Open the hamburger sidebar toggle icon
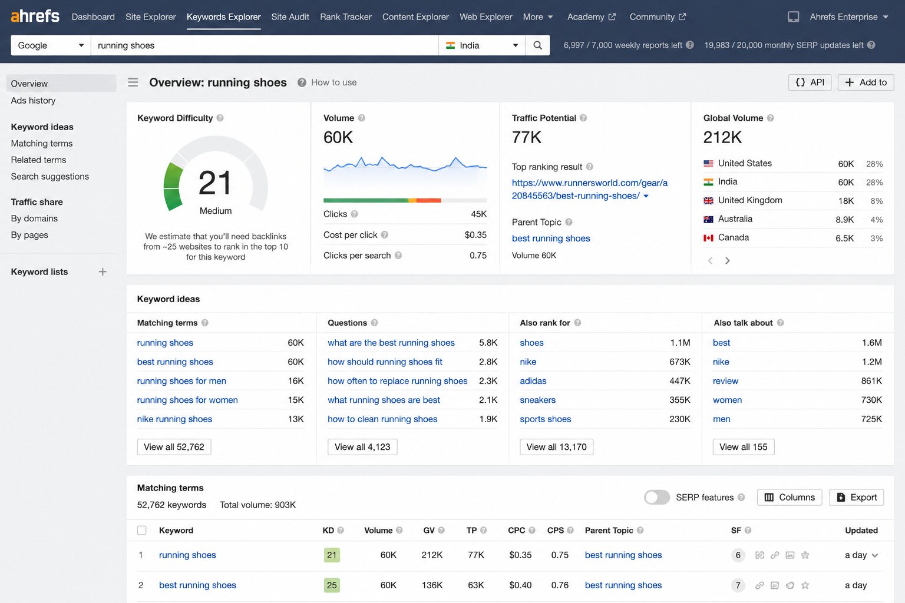Screen dimensions: 905x603 tap(133, 82)
